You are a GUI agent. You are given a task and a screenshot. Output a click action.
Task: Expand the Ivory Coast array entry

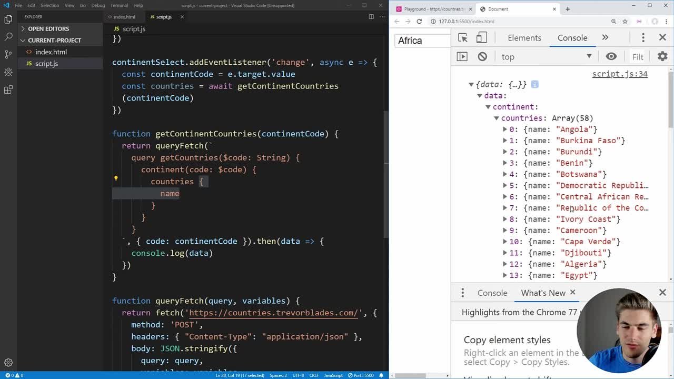click(505, 219)
